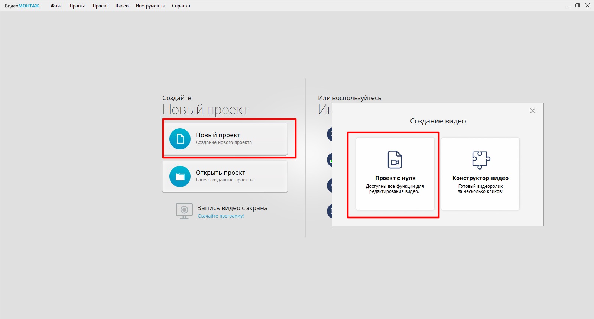Open the Справка menu
The width and height of the screenshot is (594, 319).
(181, 6)
